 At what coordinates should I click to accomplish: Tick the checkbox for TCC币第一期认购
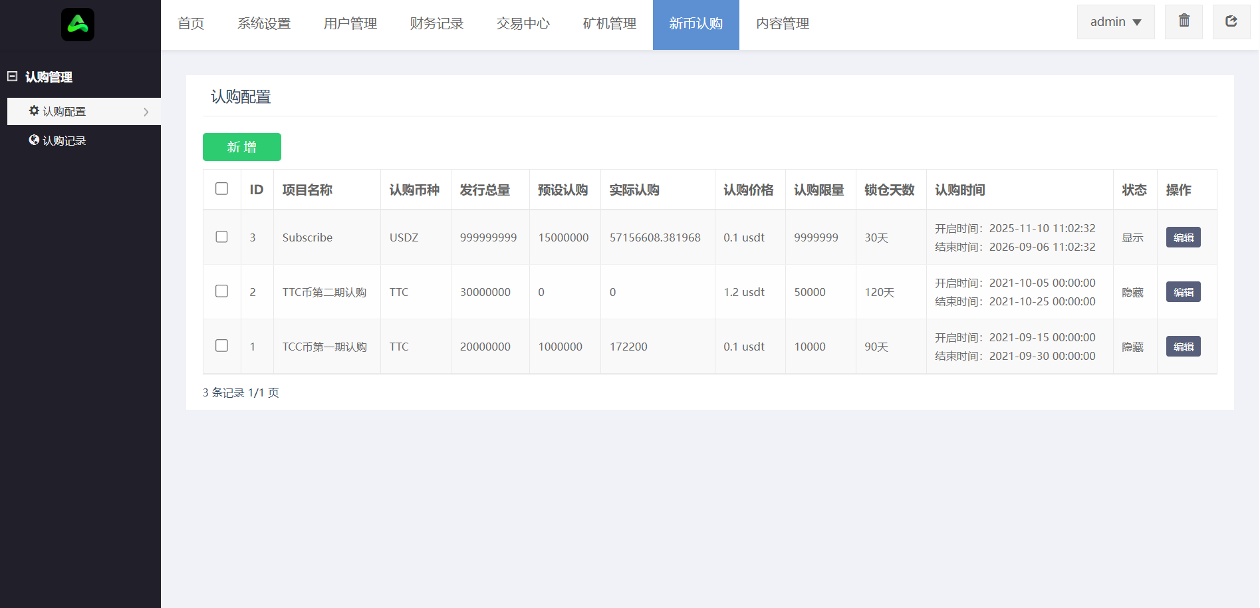[x=221, y=346]
